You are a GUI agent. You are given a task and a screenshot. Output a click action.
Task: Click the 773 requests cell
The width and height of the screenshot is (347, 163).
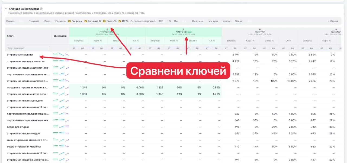pyautogui.click(x=237, y=146)
